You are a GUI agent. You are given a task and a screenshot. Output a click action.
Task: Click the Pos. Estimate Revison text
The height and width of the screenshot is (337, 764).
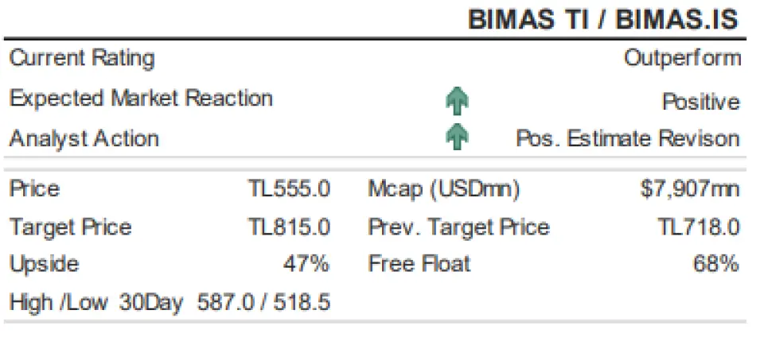[x=628, y=138]
